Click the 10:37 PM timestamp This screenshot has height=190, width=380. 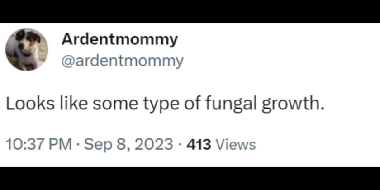point(39,145)
